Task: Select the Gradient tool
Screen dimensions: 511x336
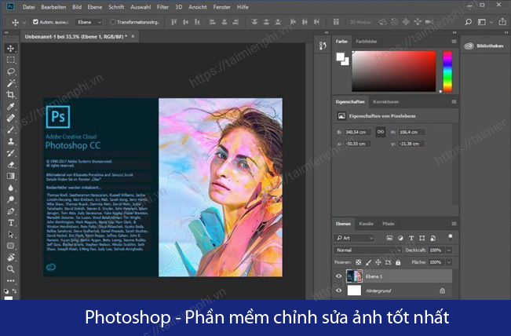Action: tap(10, 177)
